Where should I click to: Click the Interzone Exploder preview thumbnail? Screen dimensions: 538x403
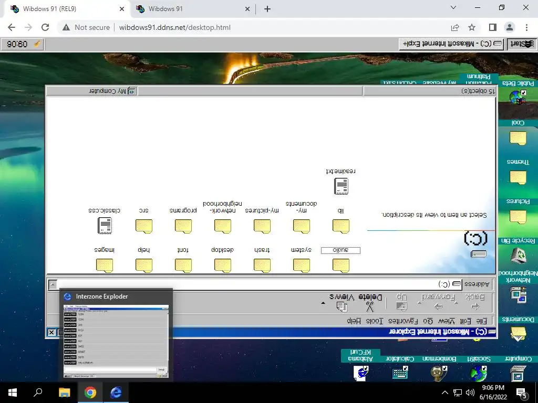(116, 341)
